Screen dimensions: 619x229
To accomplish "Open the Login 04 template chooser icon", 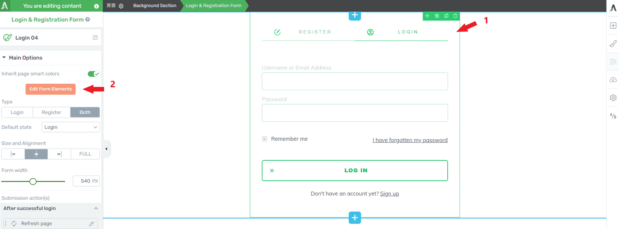I will pos(95,37).
